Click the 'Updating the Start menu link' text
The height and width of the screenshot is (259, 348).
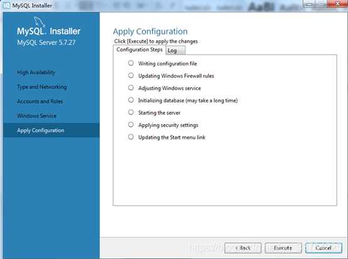click(x=171, y=137)
